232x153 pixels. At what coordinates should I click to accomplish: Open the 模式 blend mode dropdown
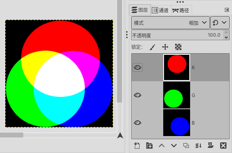(170, 23)
